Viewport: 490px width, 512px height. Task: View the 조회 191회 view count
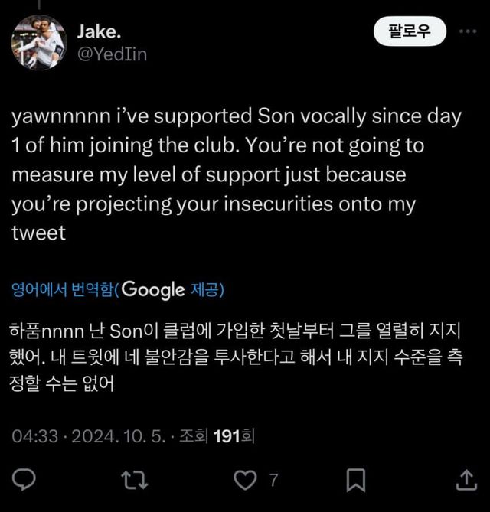click(x=217, y=436)
